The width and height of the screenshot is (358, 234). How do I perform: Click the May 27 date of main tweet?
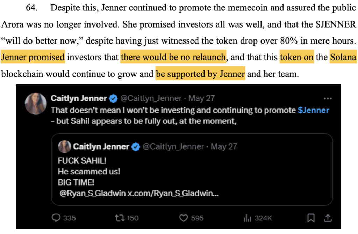coord(201,99)
